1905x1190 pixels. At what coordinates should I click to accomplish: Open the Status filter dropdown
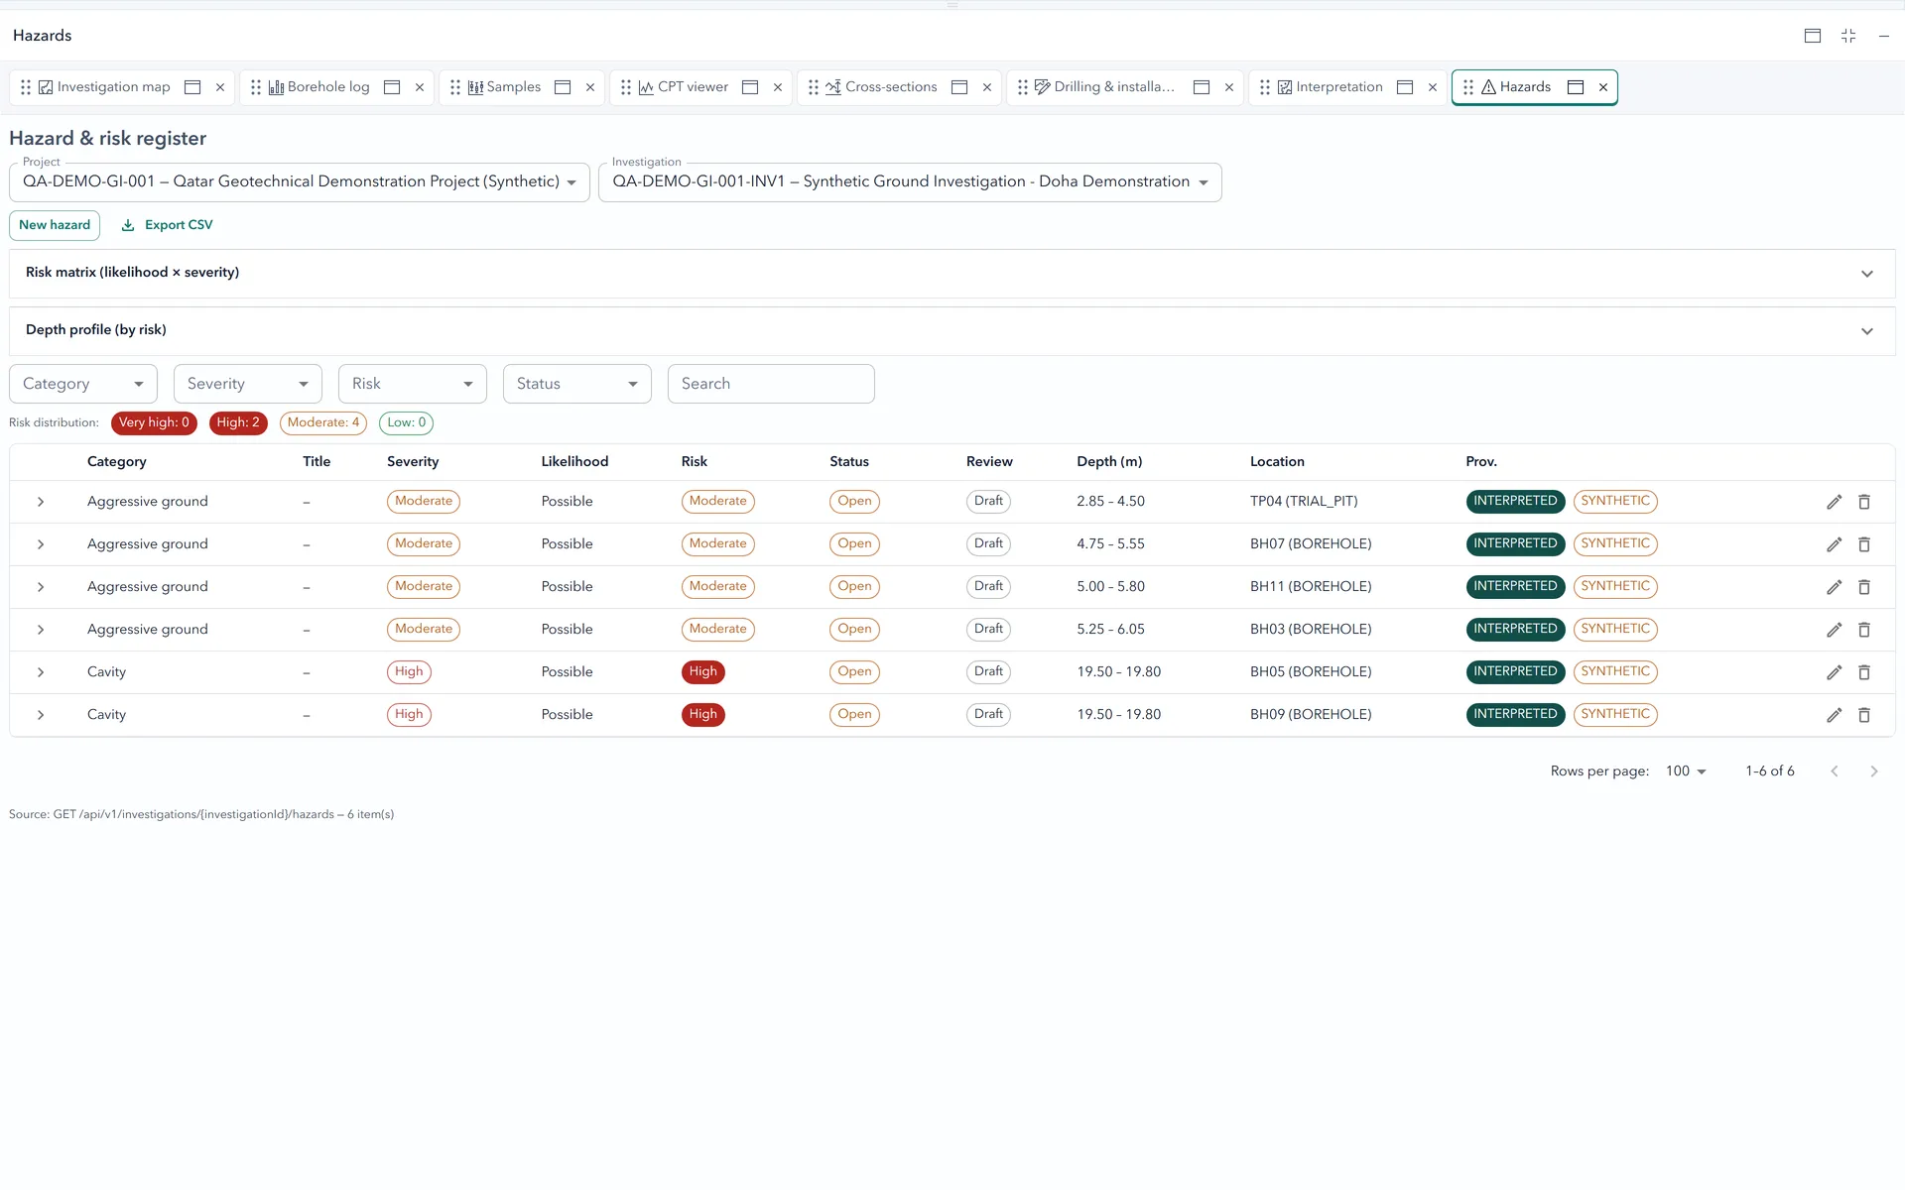[577, 384]
